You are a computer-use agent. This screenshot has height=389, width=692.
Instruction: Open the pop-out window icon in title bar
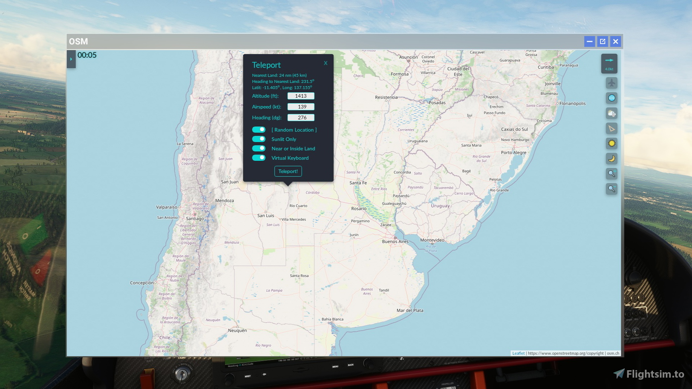pos(602,41)
